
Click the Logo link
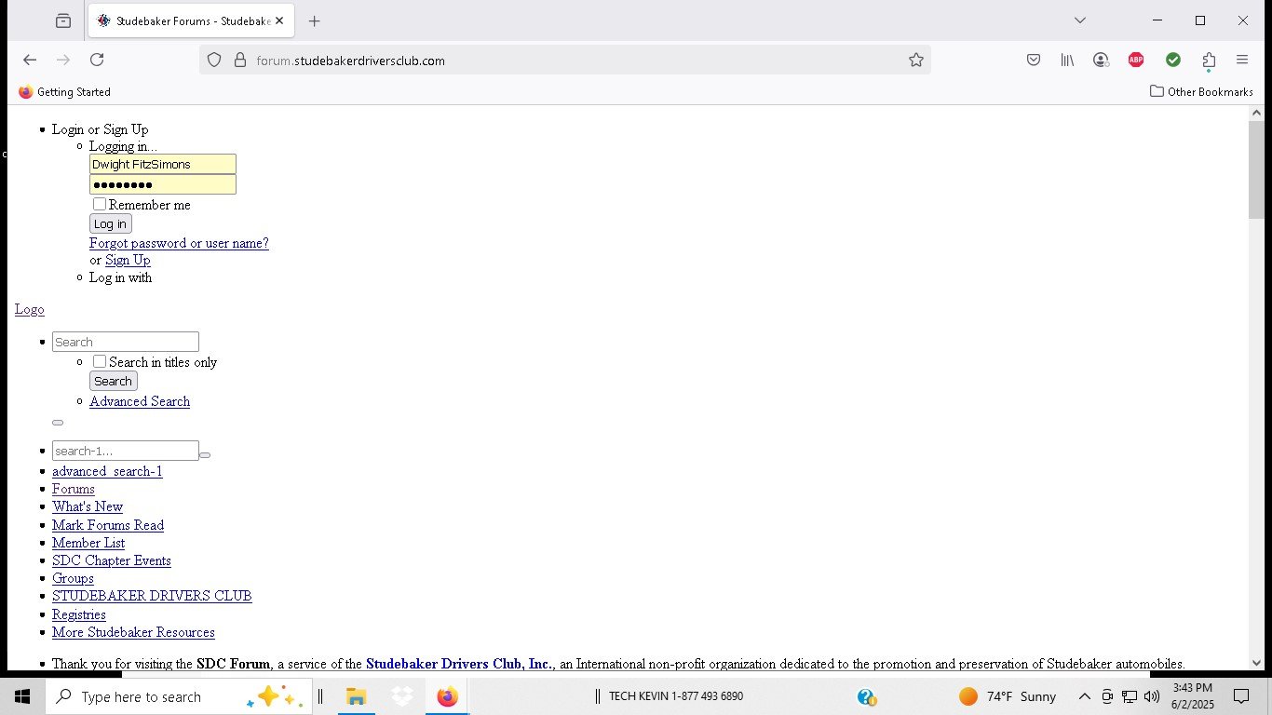(x=30, y=309)
